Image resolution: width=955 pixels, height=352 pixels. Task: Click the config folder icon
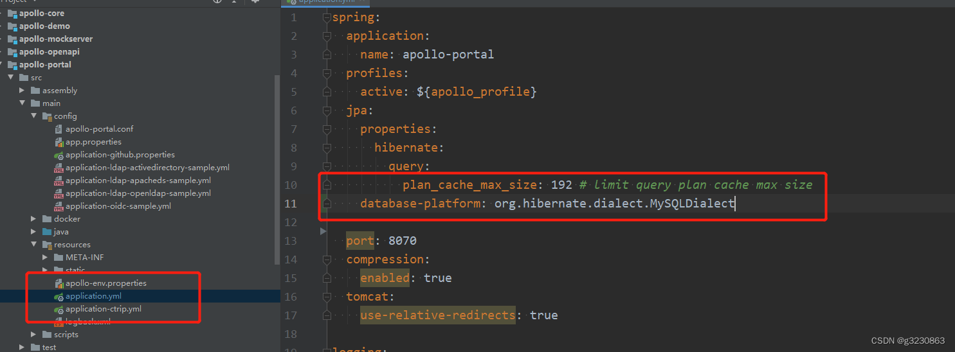47,116
